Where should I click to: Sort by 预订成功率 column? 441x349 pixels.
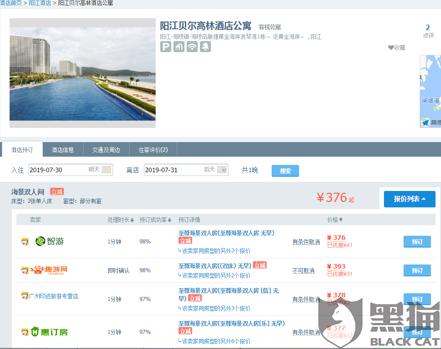click(x=155, y=220)
